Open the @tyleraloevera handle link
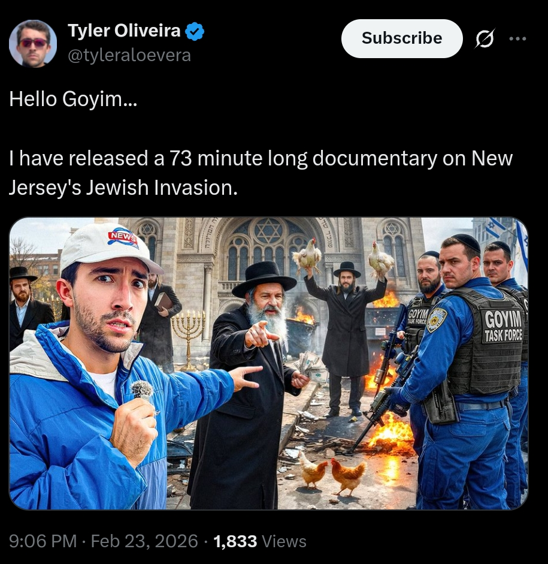 tap(129, 55)
